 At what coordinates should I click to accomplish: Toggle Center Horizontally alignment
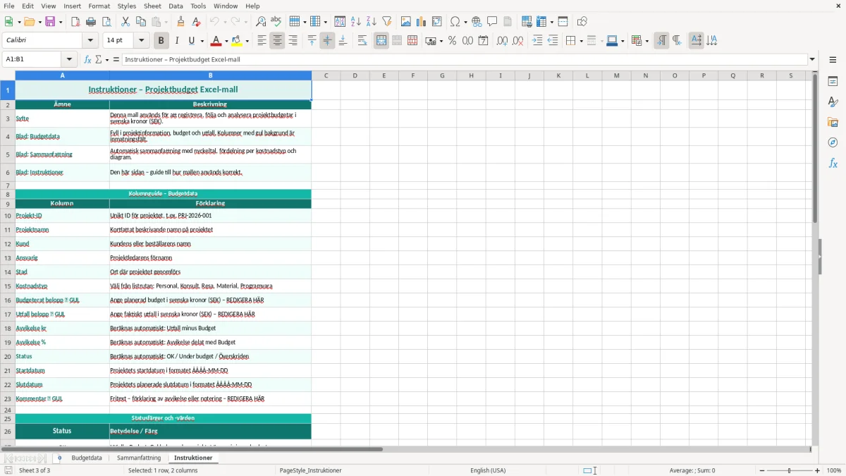[x=277, y=41]
